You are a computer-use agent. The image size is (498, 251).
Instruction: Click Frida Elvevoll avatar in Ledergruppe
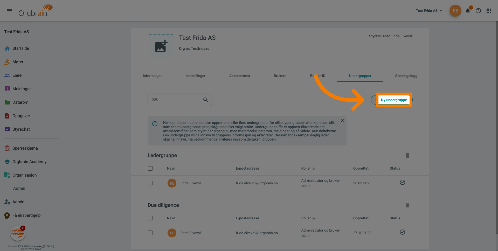coord(172,183)
